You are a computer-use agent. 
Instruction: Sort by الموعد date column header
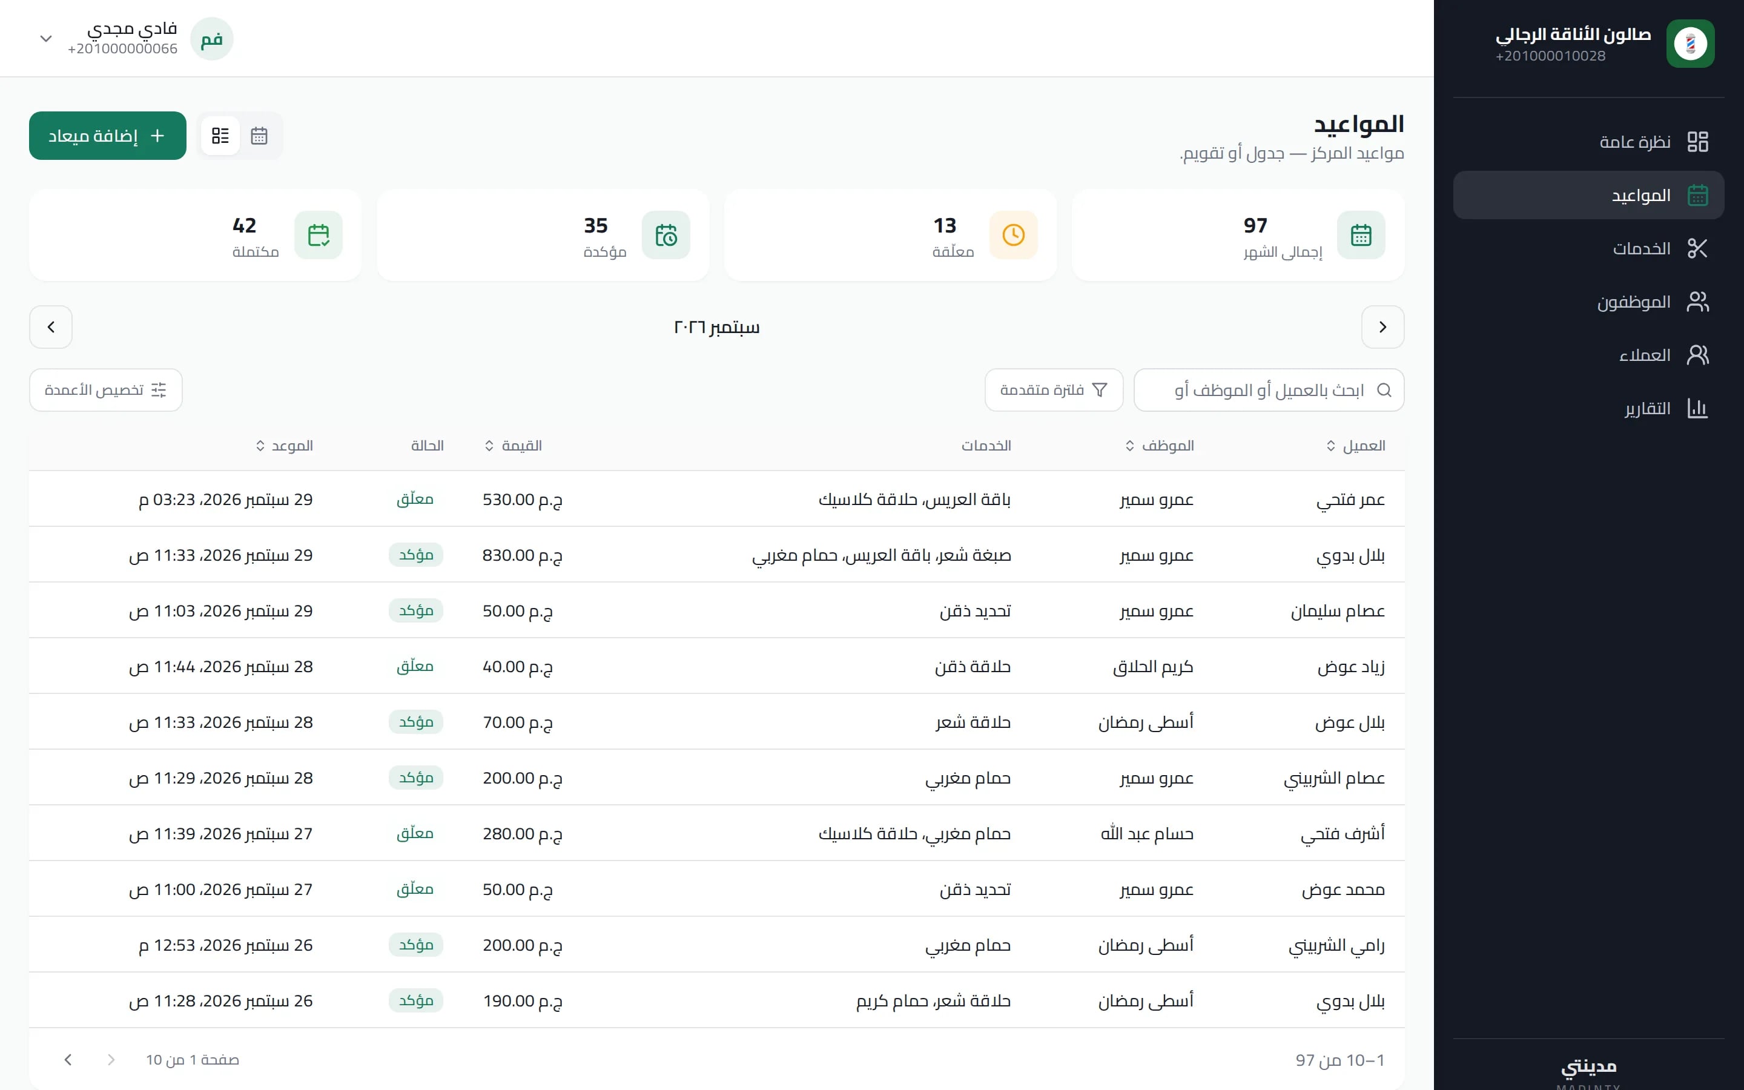tap(284, 446)
